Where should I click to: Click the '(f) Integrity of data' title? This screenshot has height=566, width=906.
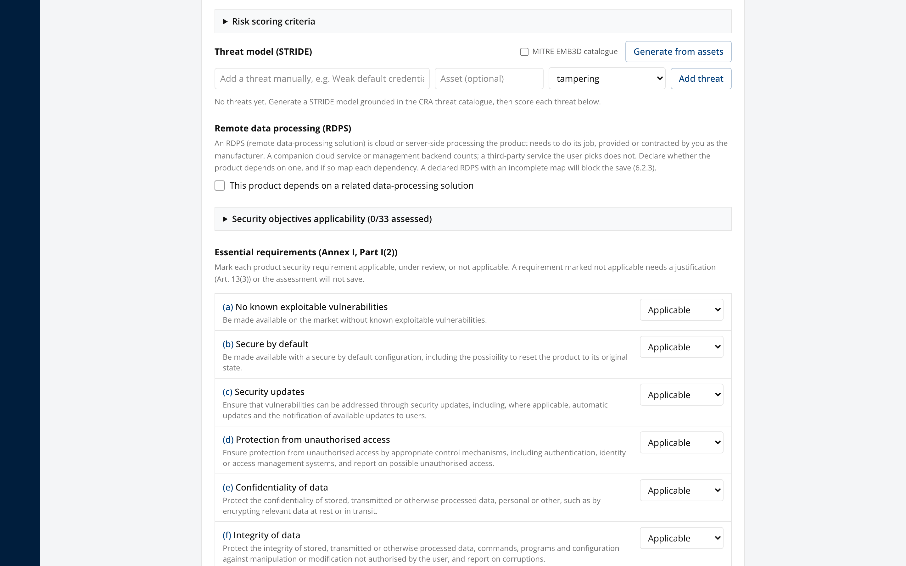pyautogui.click(x=261, y=535)
